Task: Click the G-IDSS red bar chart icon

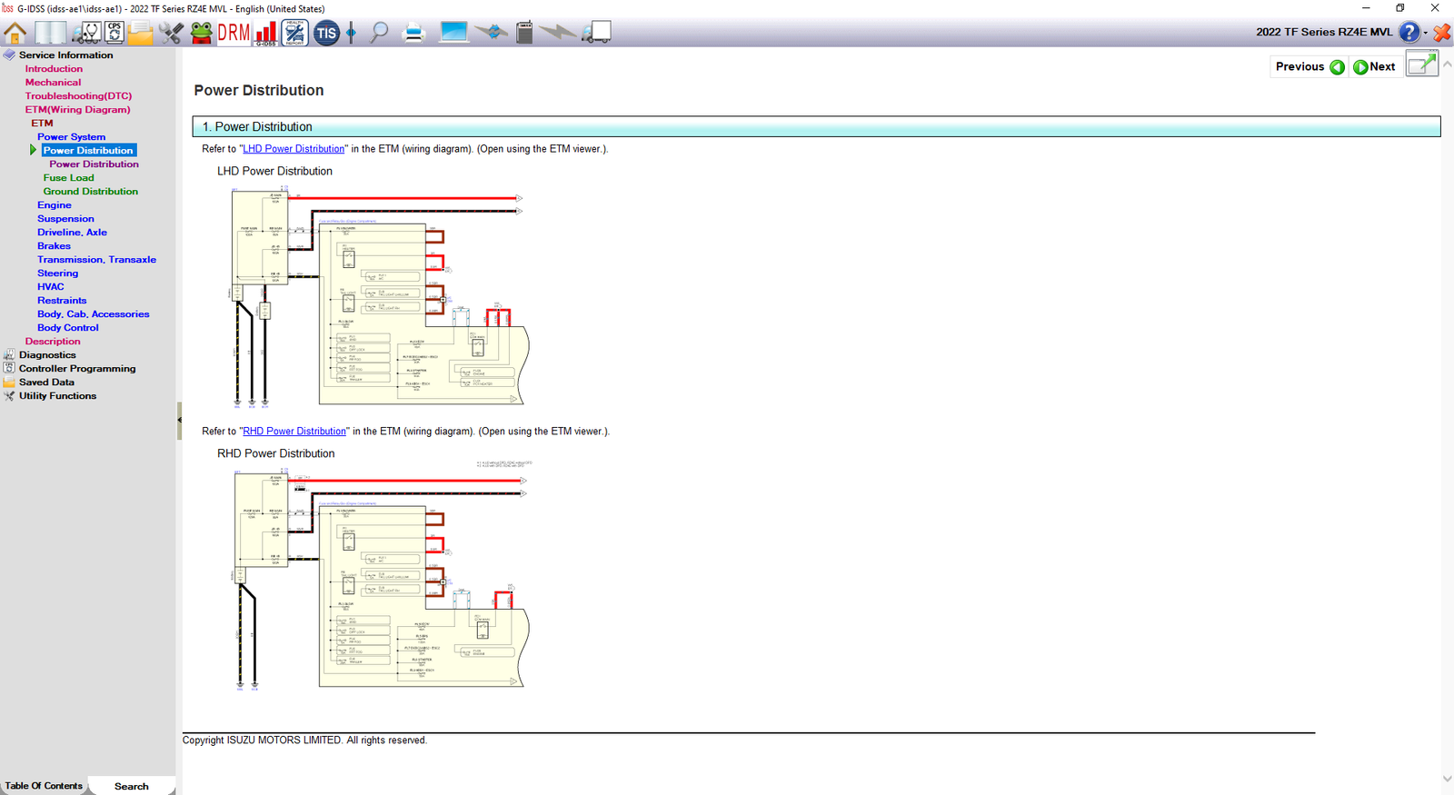Action: (x=265, y=34)
